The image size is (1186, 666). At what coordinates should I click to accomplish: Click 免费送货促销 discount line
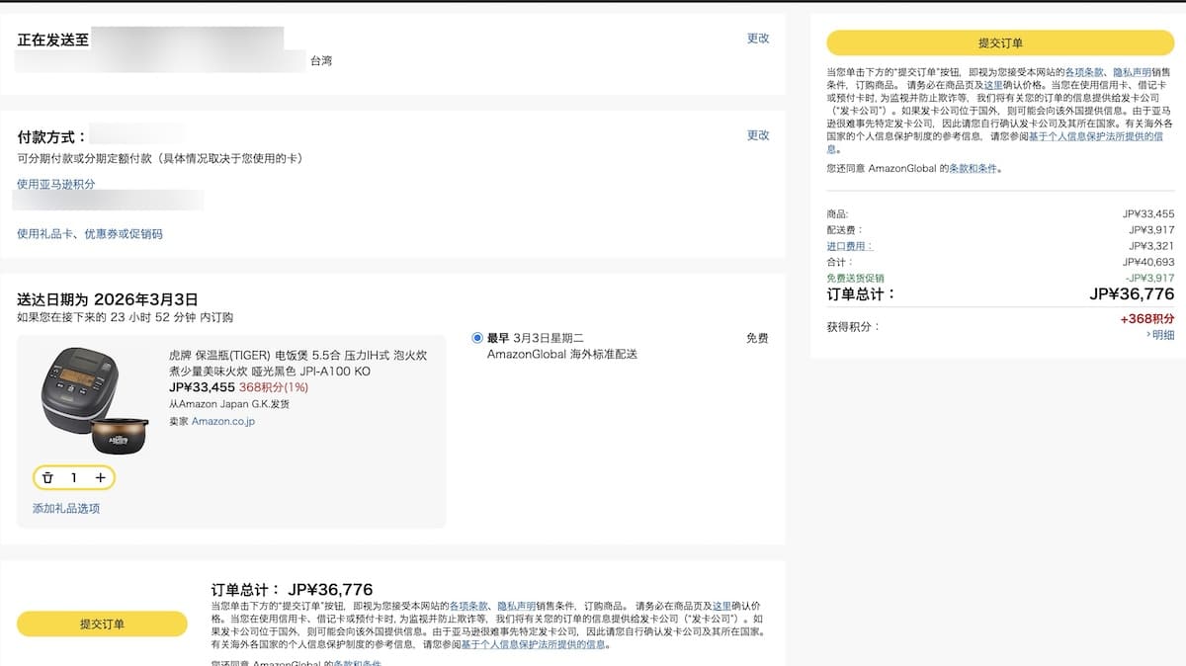[855, 279]
